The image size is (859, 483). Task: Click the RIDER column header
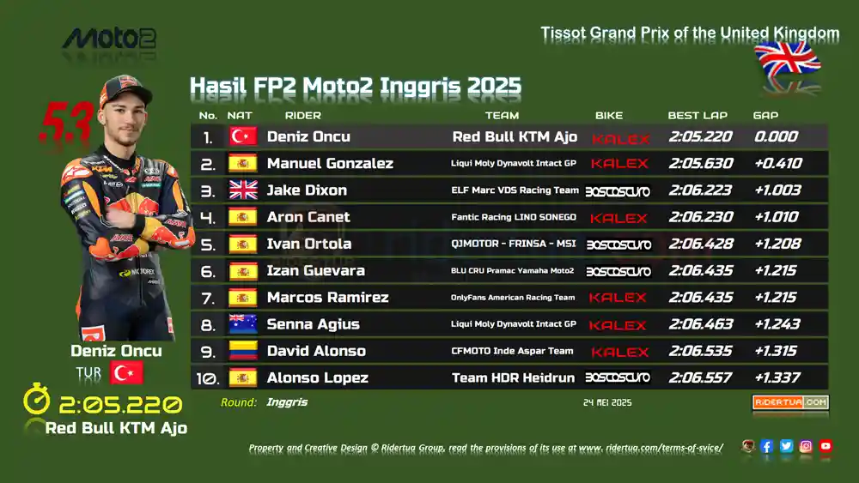tap(303, 116)
